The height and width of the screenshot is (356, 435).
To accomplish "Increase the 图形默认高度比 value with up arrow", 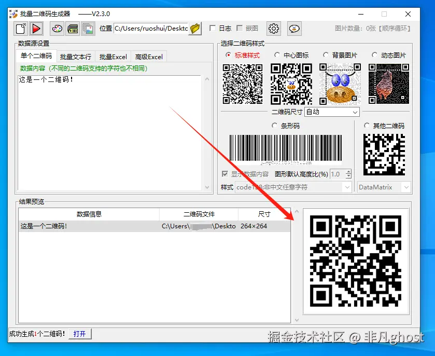I will 348,172.
